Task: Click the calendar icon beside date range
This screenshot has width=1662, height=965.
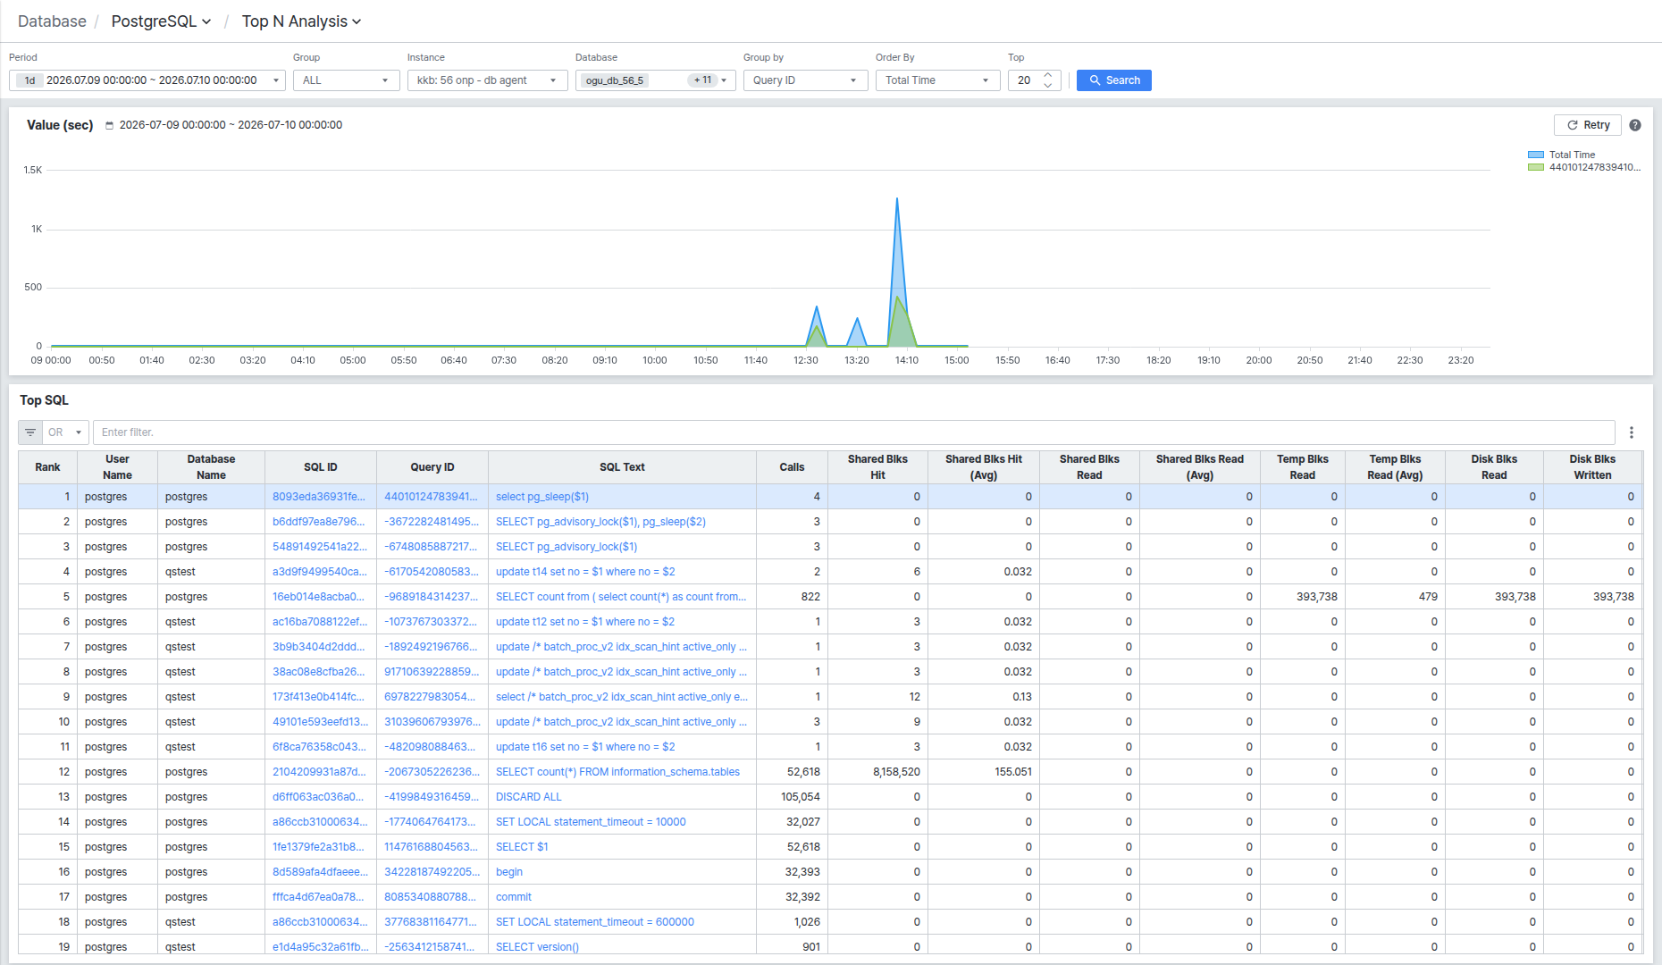Action: (110, 125)
